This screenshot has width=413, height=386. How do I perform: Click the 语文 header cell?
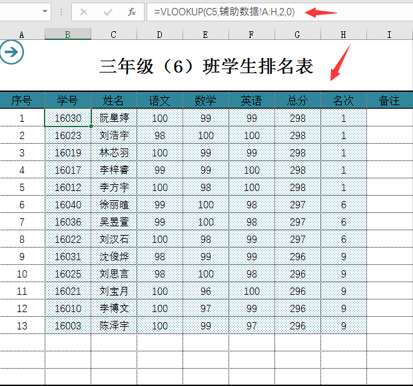(x=160, y=100)
